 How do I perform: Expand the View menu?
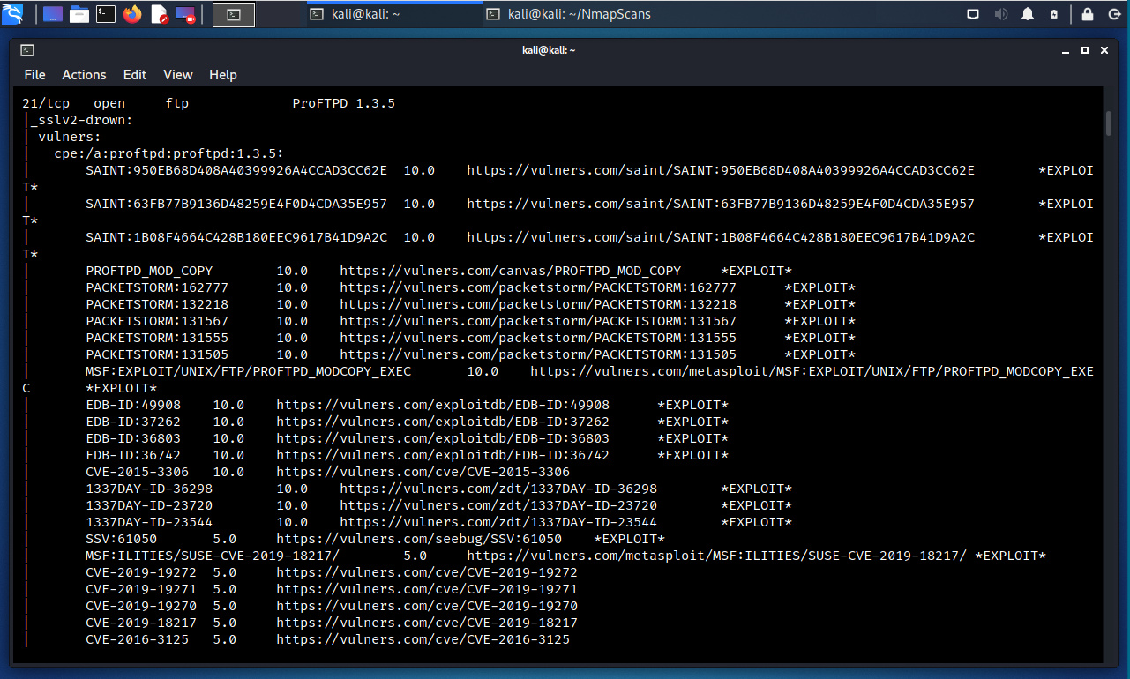[x=177, y=75]
